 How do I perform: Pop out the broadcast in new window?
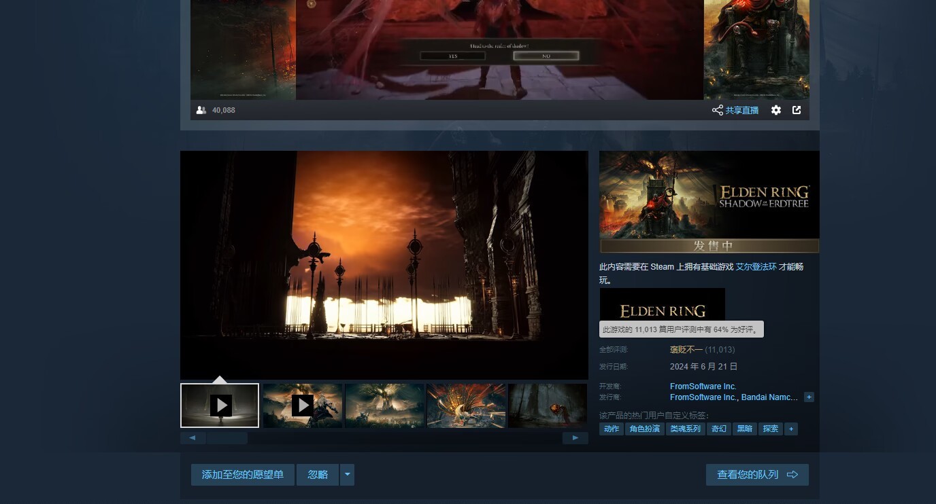click(x=797, y=110)
